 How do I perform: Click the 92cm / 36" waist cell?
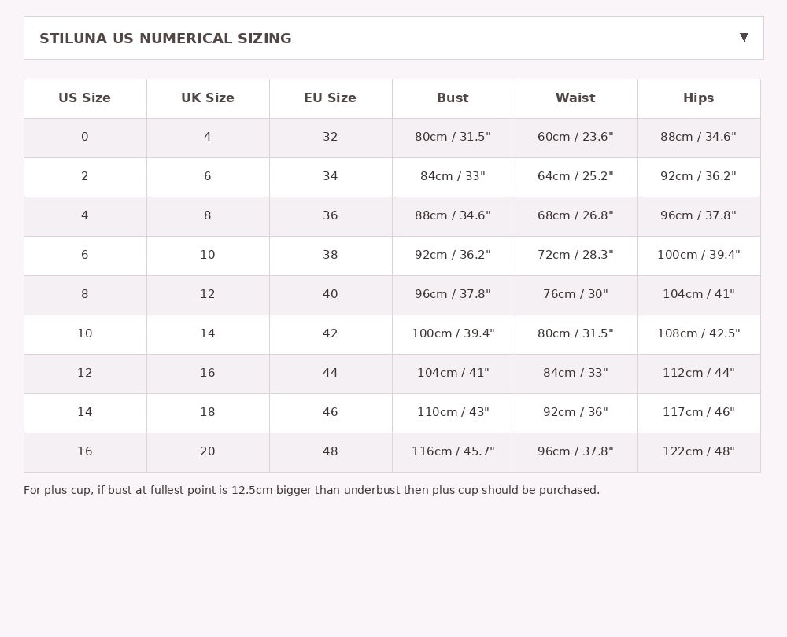point(575,412)
